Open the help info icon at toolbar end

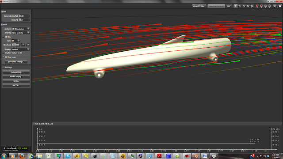[280, 6]
